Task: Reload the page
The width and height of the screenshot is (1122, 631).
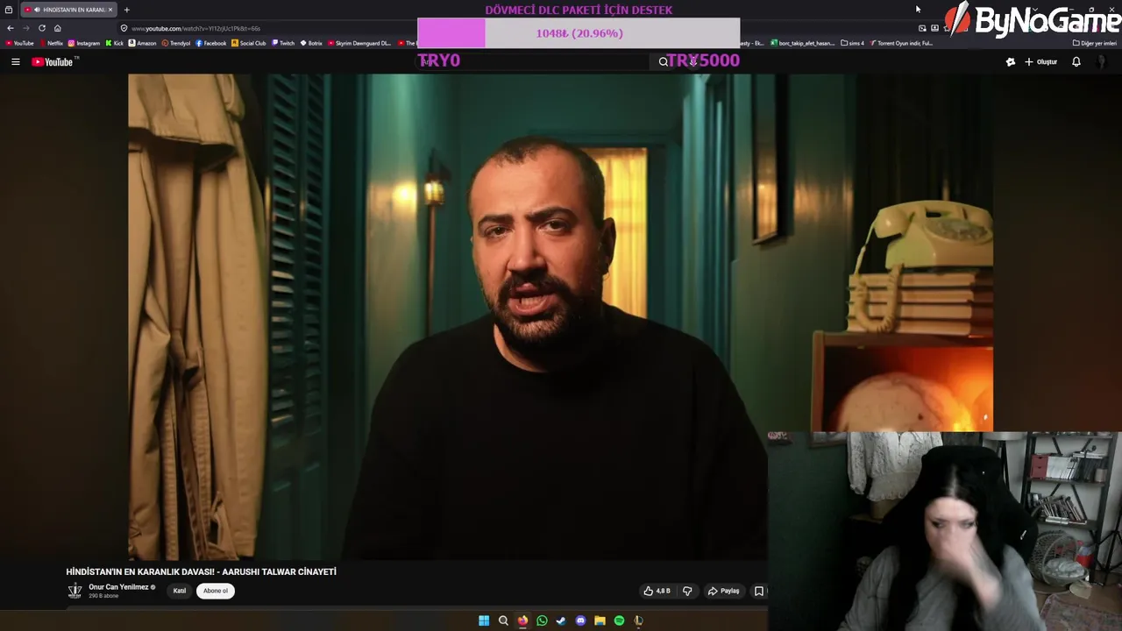Action: click(41, 28)
